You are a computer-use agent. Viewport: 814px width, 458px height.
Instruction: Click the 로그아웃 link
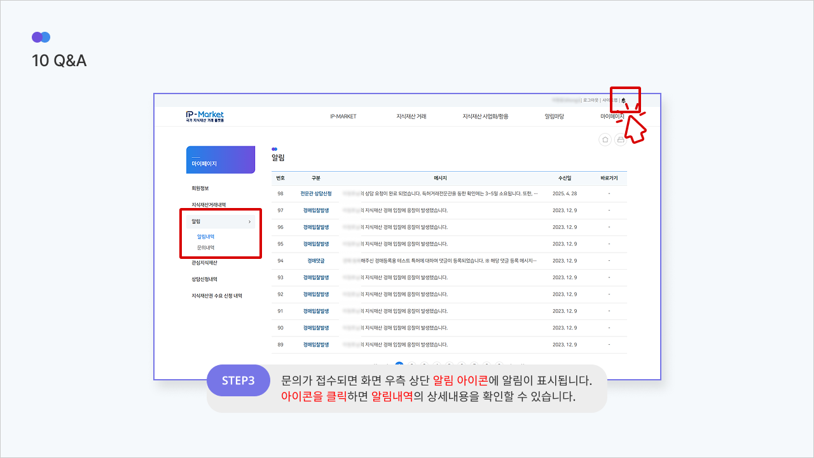[x=591, y=101]
